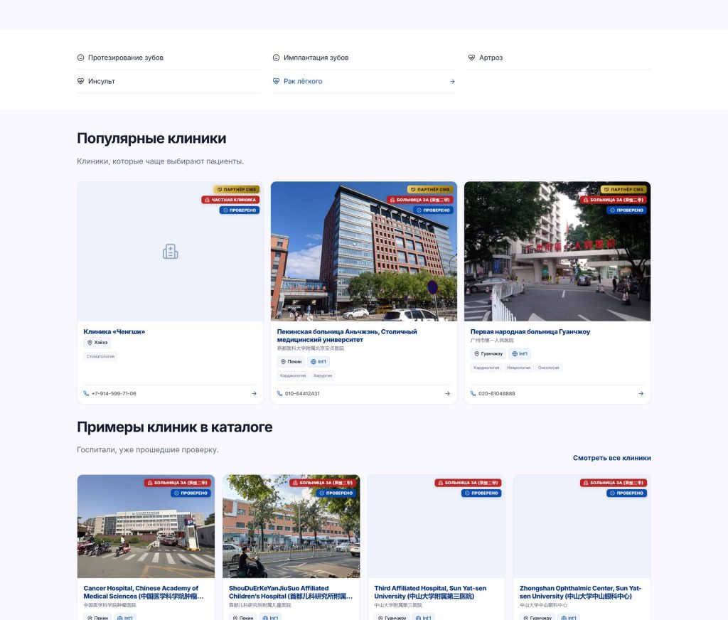Image resolution: width=728 pixels, height=620 pixels.
Task: Click the arrow icon beside 010-64412431
Action: pyautogui.click(x=448, y=393)
